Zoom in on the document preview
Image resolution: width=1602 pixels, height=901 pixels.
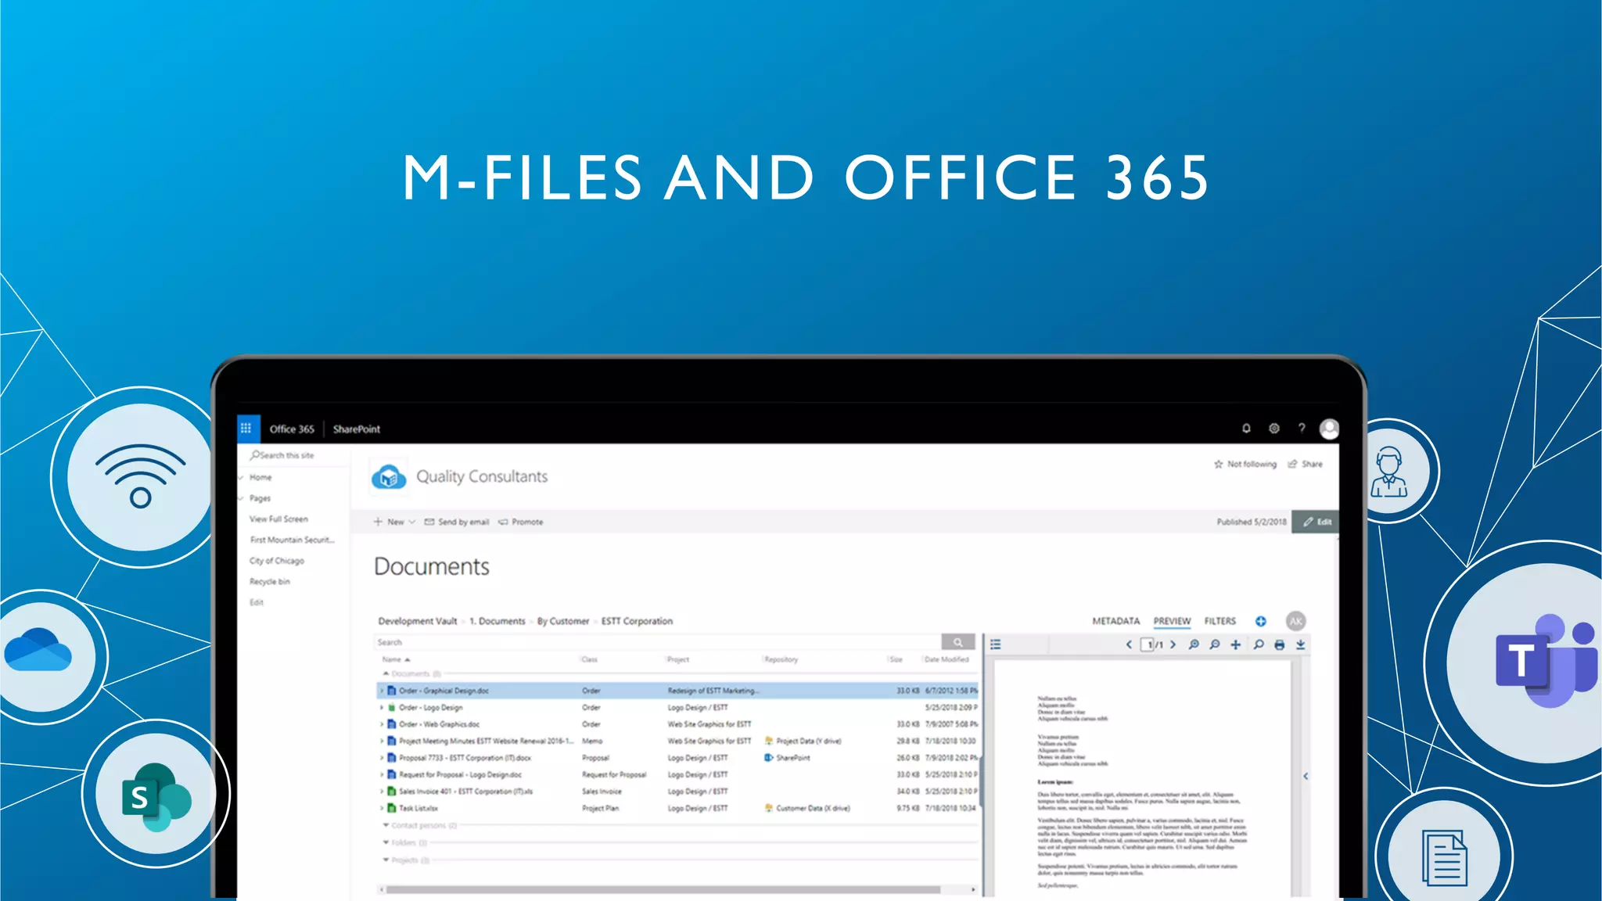click(x=1194, y=644)
